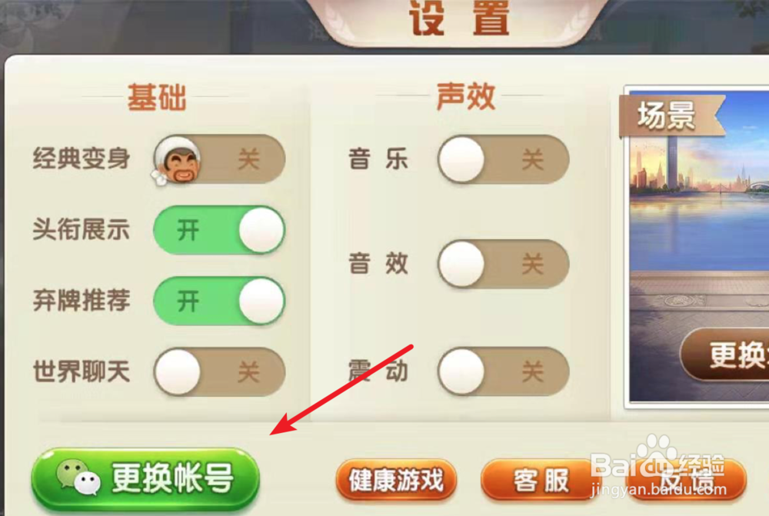The width and height of the screenshot is (769, 516).
Task: Click the 反馈 feedback button
Action: click(x=687, y=480)
